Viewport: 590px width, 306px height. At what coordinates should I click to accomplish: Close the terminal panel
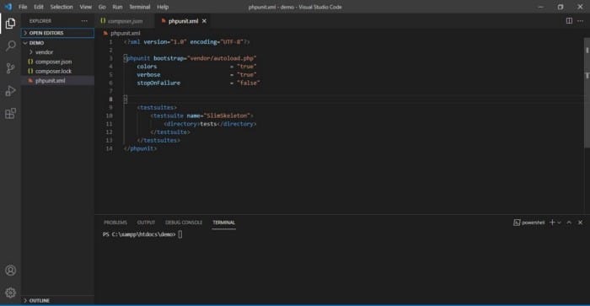580,223
